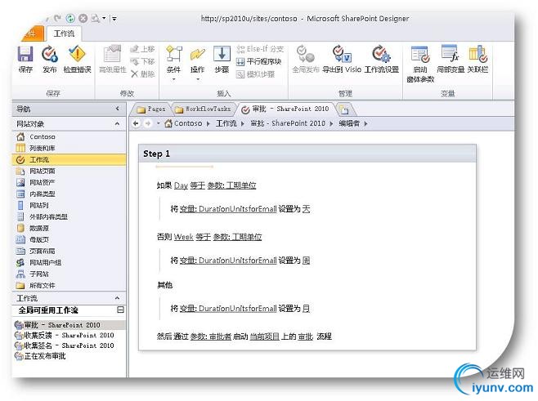Collapse the 工作流 section in navigation pane
This screenshot has height=401, width=538.
(x=118, y=298)
